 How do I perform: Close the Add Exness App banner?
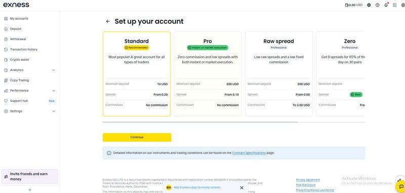point(242,187)
